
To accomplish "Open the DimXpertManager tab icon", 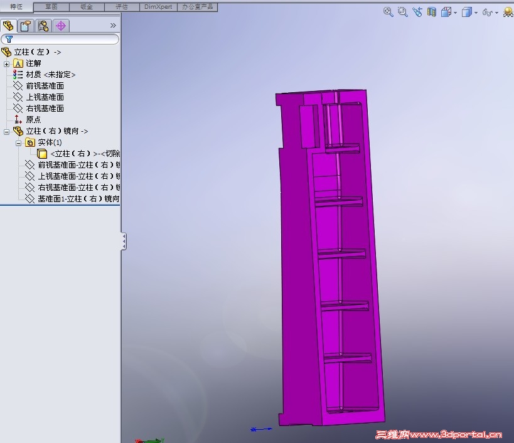I will (61, 26).
